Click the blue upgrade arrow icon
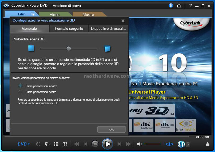The height and width of the screenshot is (152, 215). [171, 6]
